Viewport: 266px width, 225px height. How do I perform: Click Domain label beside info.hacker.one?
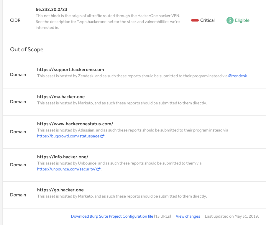(x=18, y=165)
